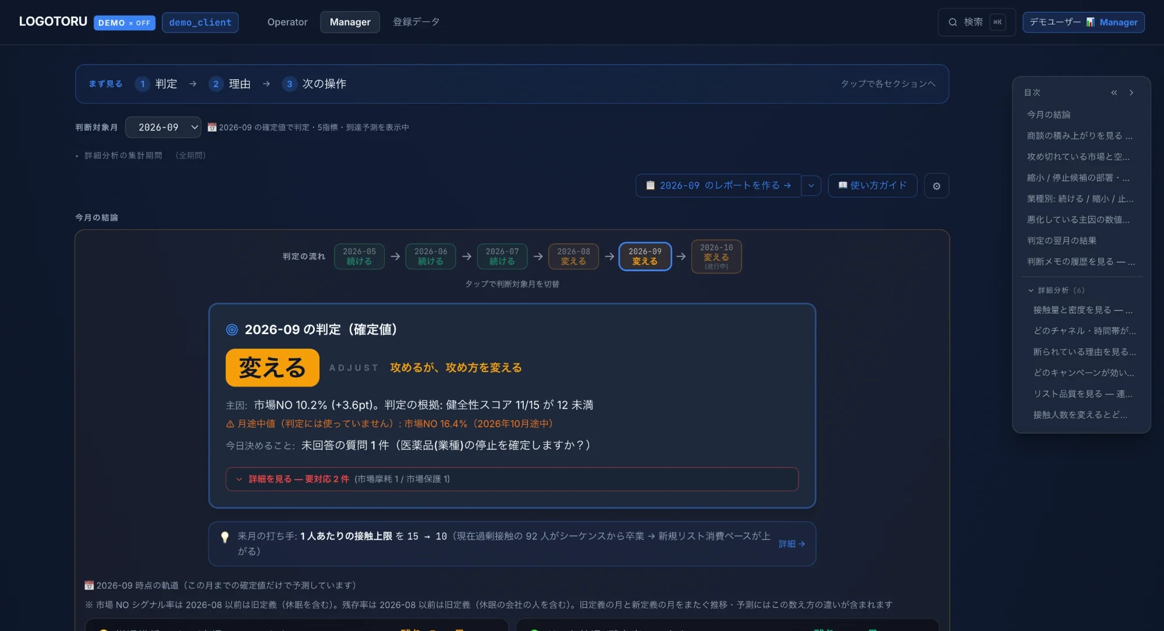Collapse the 目次 panel with double chevron
Viewport: 1164px width, 631px height.
coord(1114,93)
